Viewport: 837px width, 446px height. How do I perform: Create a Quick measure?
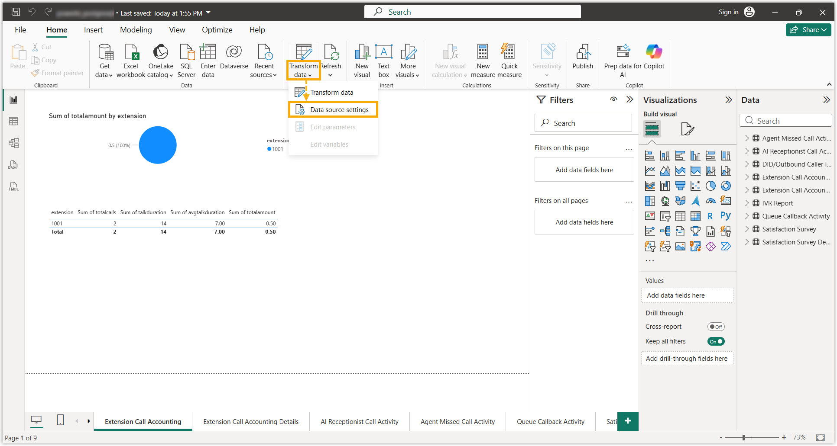[509, 61]
